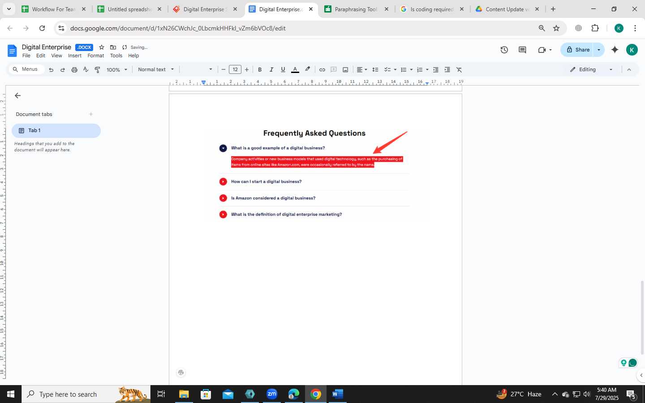
Task: Collapse the toolbar with chevron
Action: point(629,70)
